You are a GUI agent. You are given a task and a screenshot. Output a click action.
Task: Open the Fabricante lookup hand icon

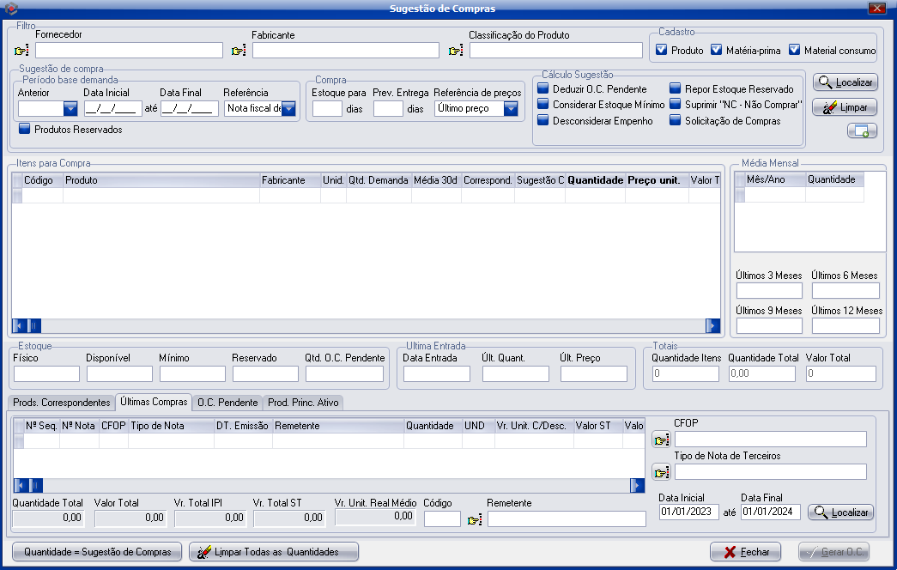[239, 51]
